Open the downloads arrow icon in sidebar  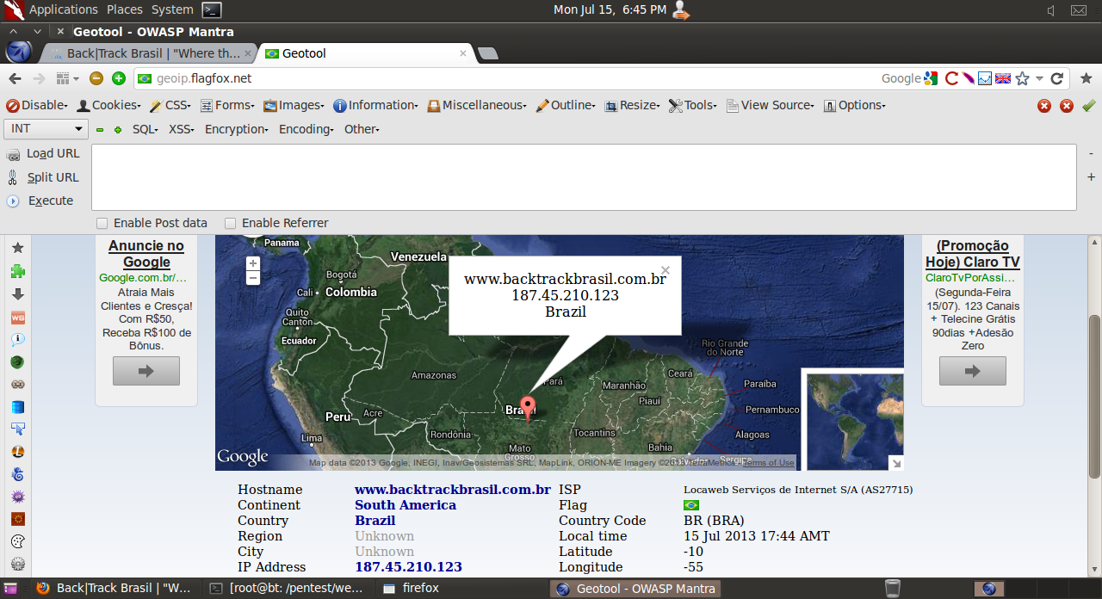(17, 293)
